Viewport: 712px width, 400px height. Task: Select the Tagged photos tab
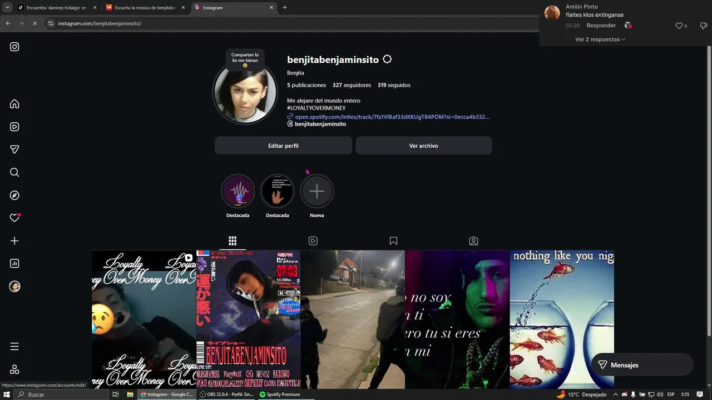(473, 241)
